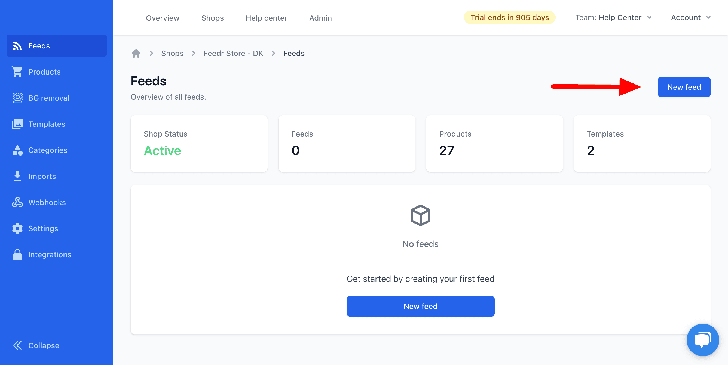Open Templates image icon in sidebar
This screenshot has height=365, width=728.
coord(17,124)
